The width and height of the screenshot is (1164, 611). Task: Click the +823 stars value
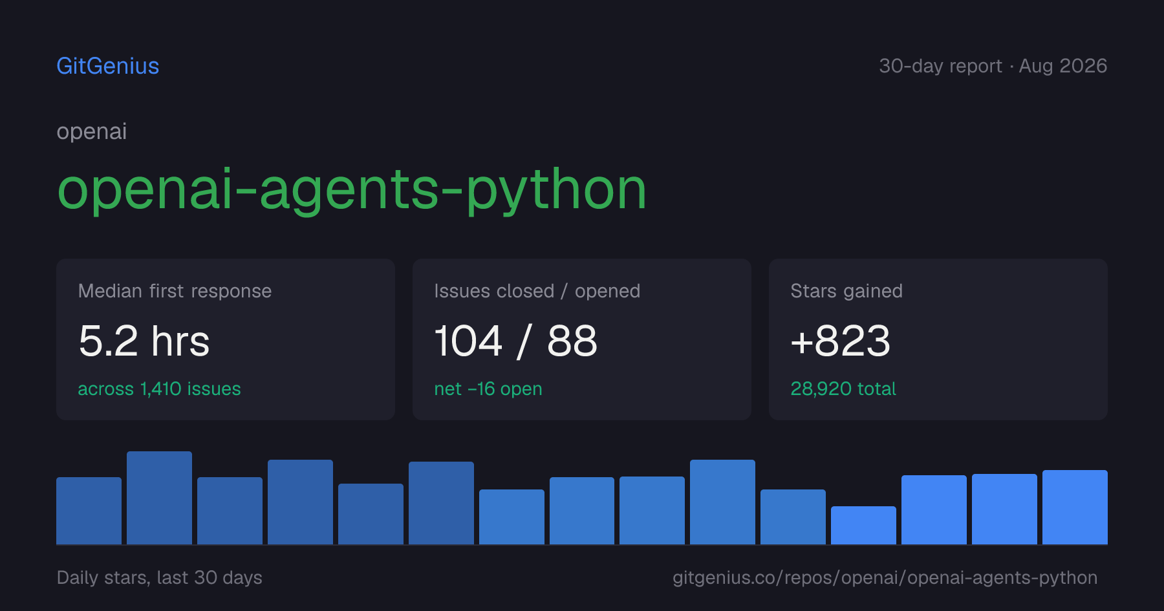point(841,341)
